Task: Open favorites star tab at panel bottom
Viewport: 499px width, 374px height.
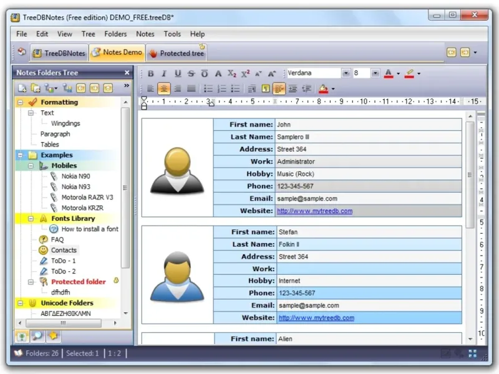Action: tap(53, 336)
